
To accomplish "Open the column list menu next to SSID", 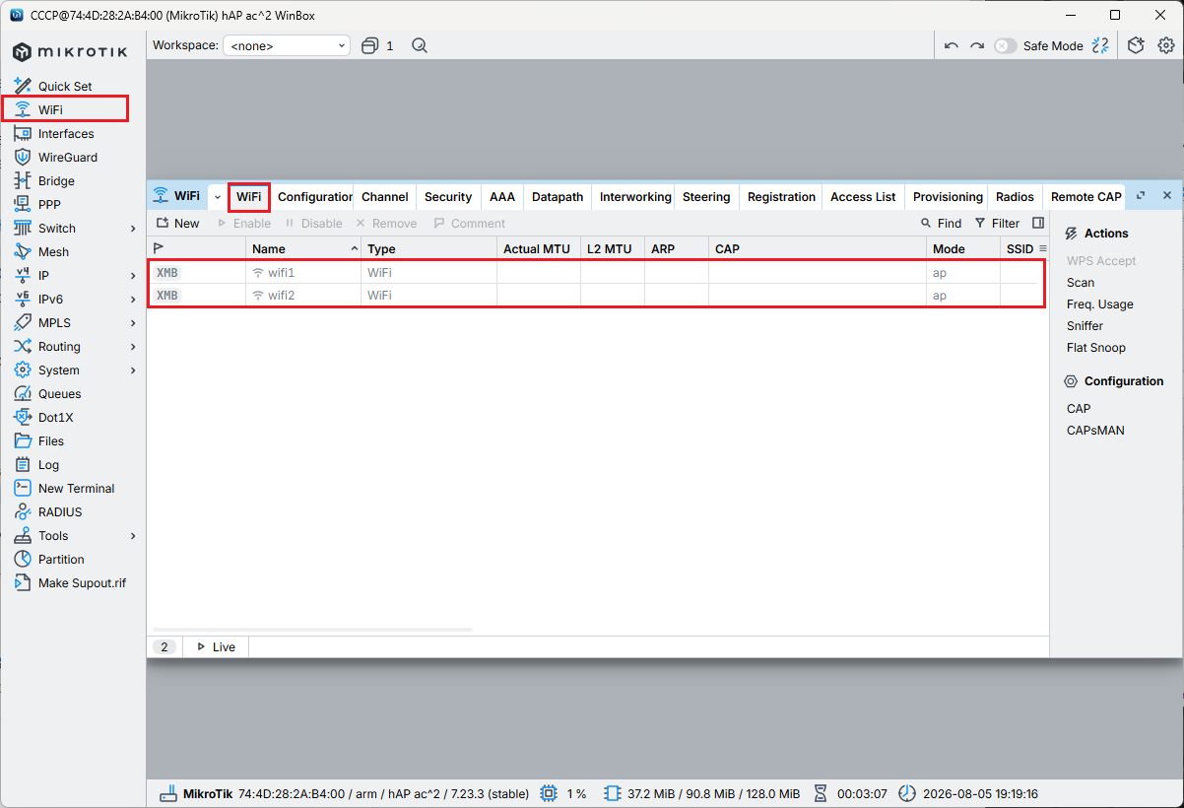I will (x=1042, y=248).
